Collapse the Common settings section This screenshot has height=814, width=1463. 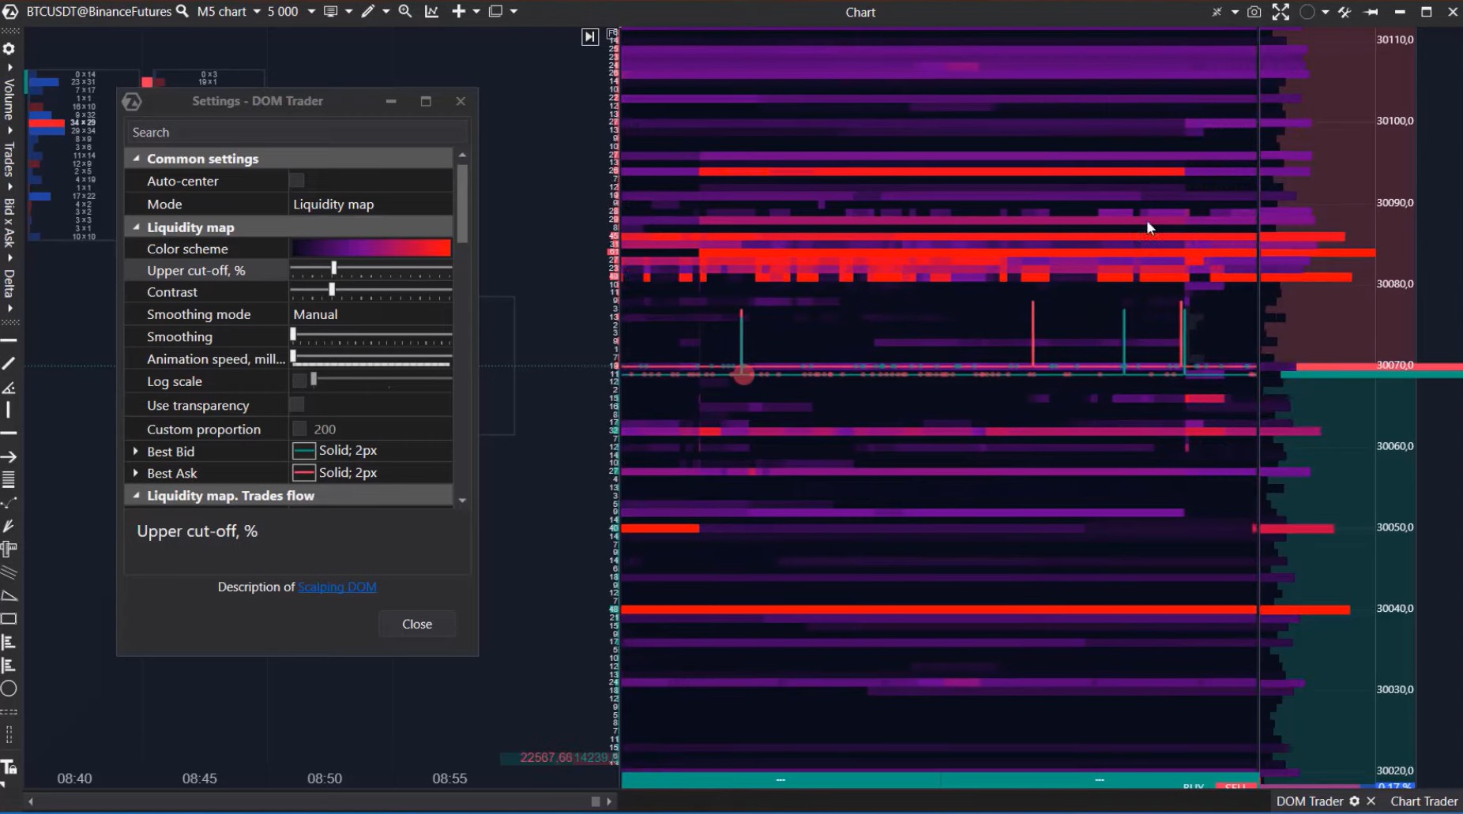(136, 159)
